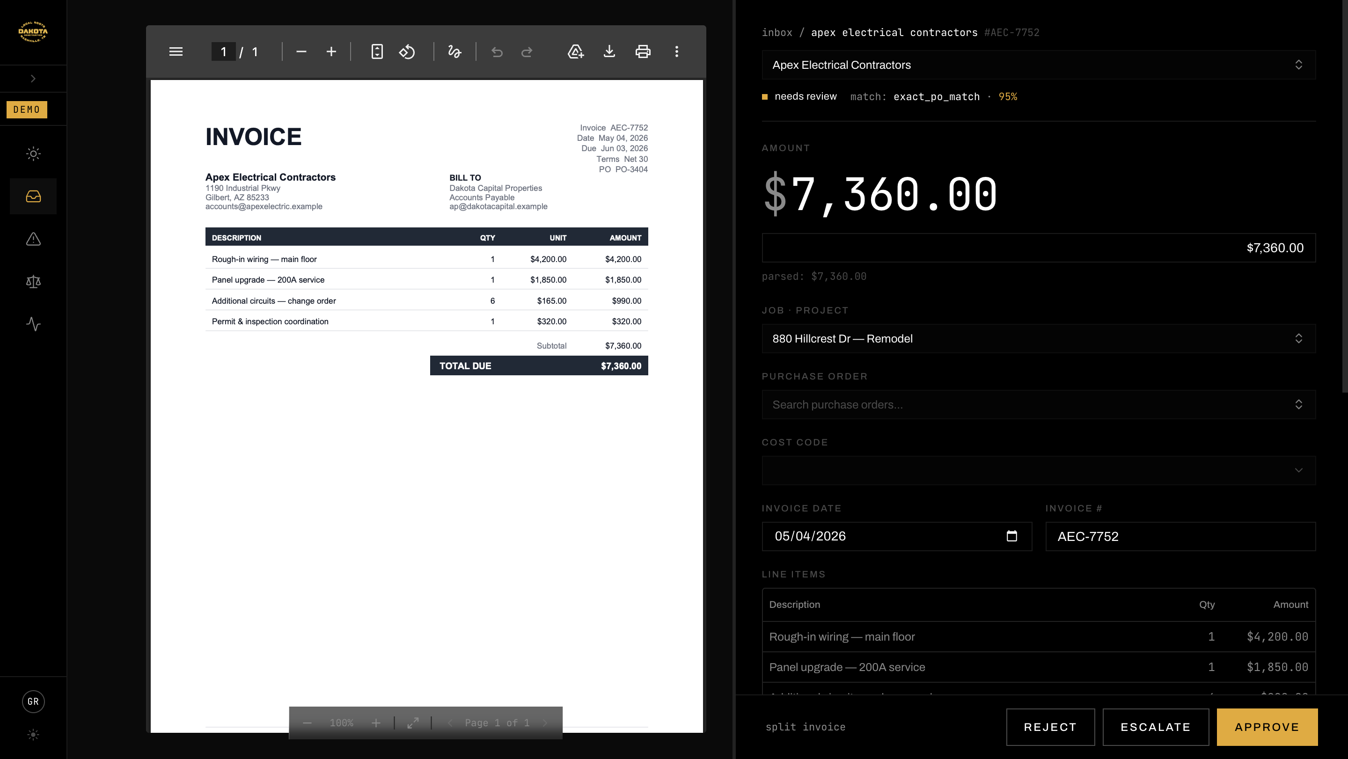Click the needs review status
The image size is (1348, 759).
(805, 96)
